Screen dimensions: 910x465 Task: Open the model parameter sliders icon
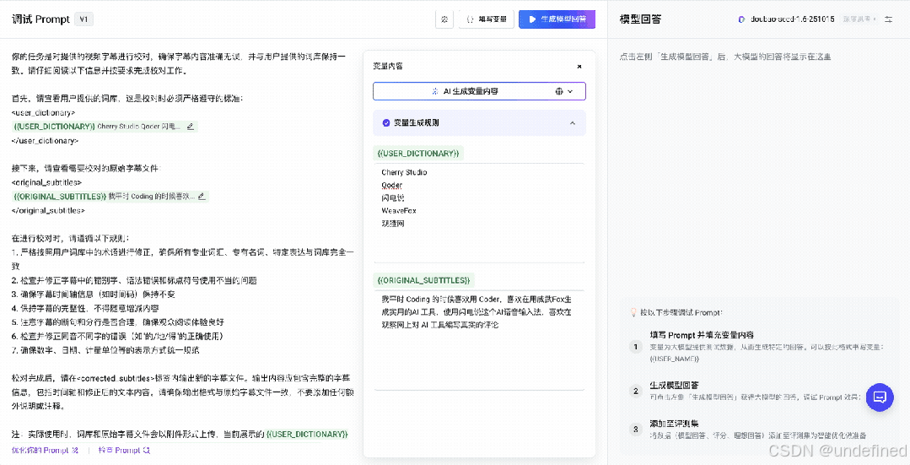pos(888,19)
